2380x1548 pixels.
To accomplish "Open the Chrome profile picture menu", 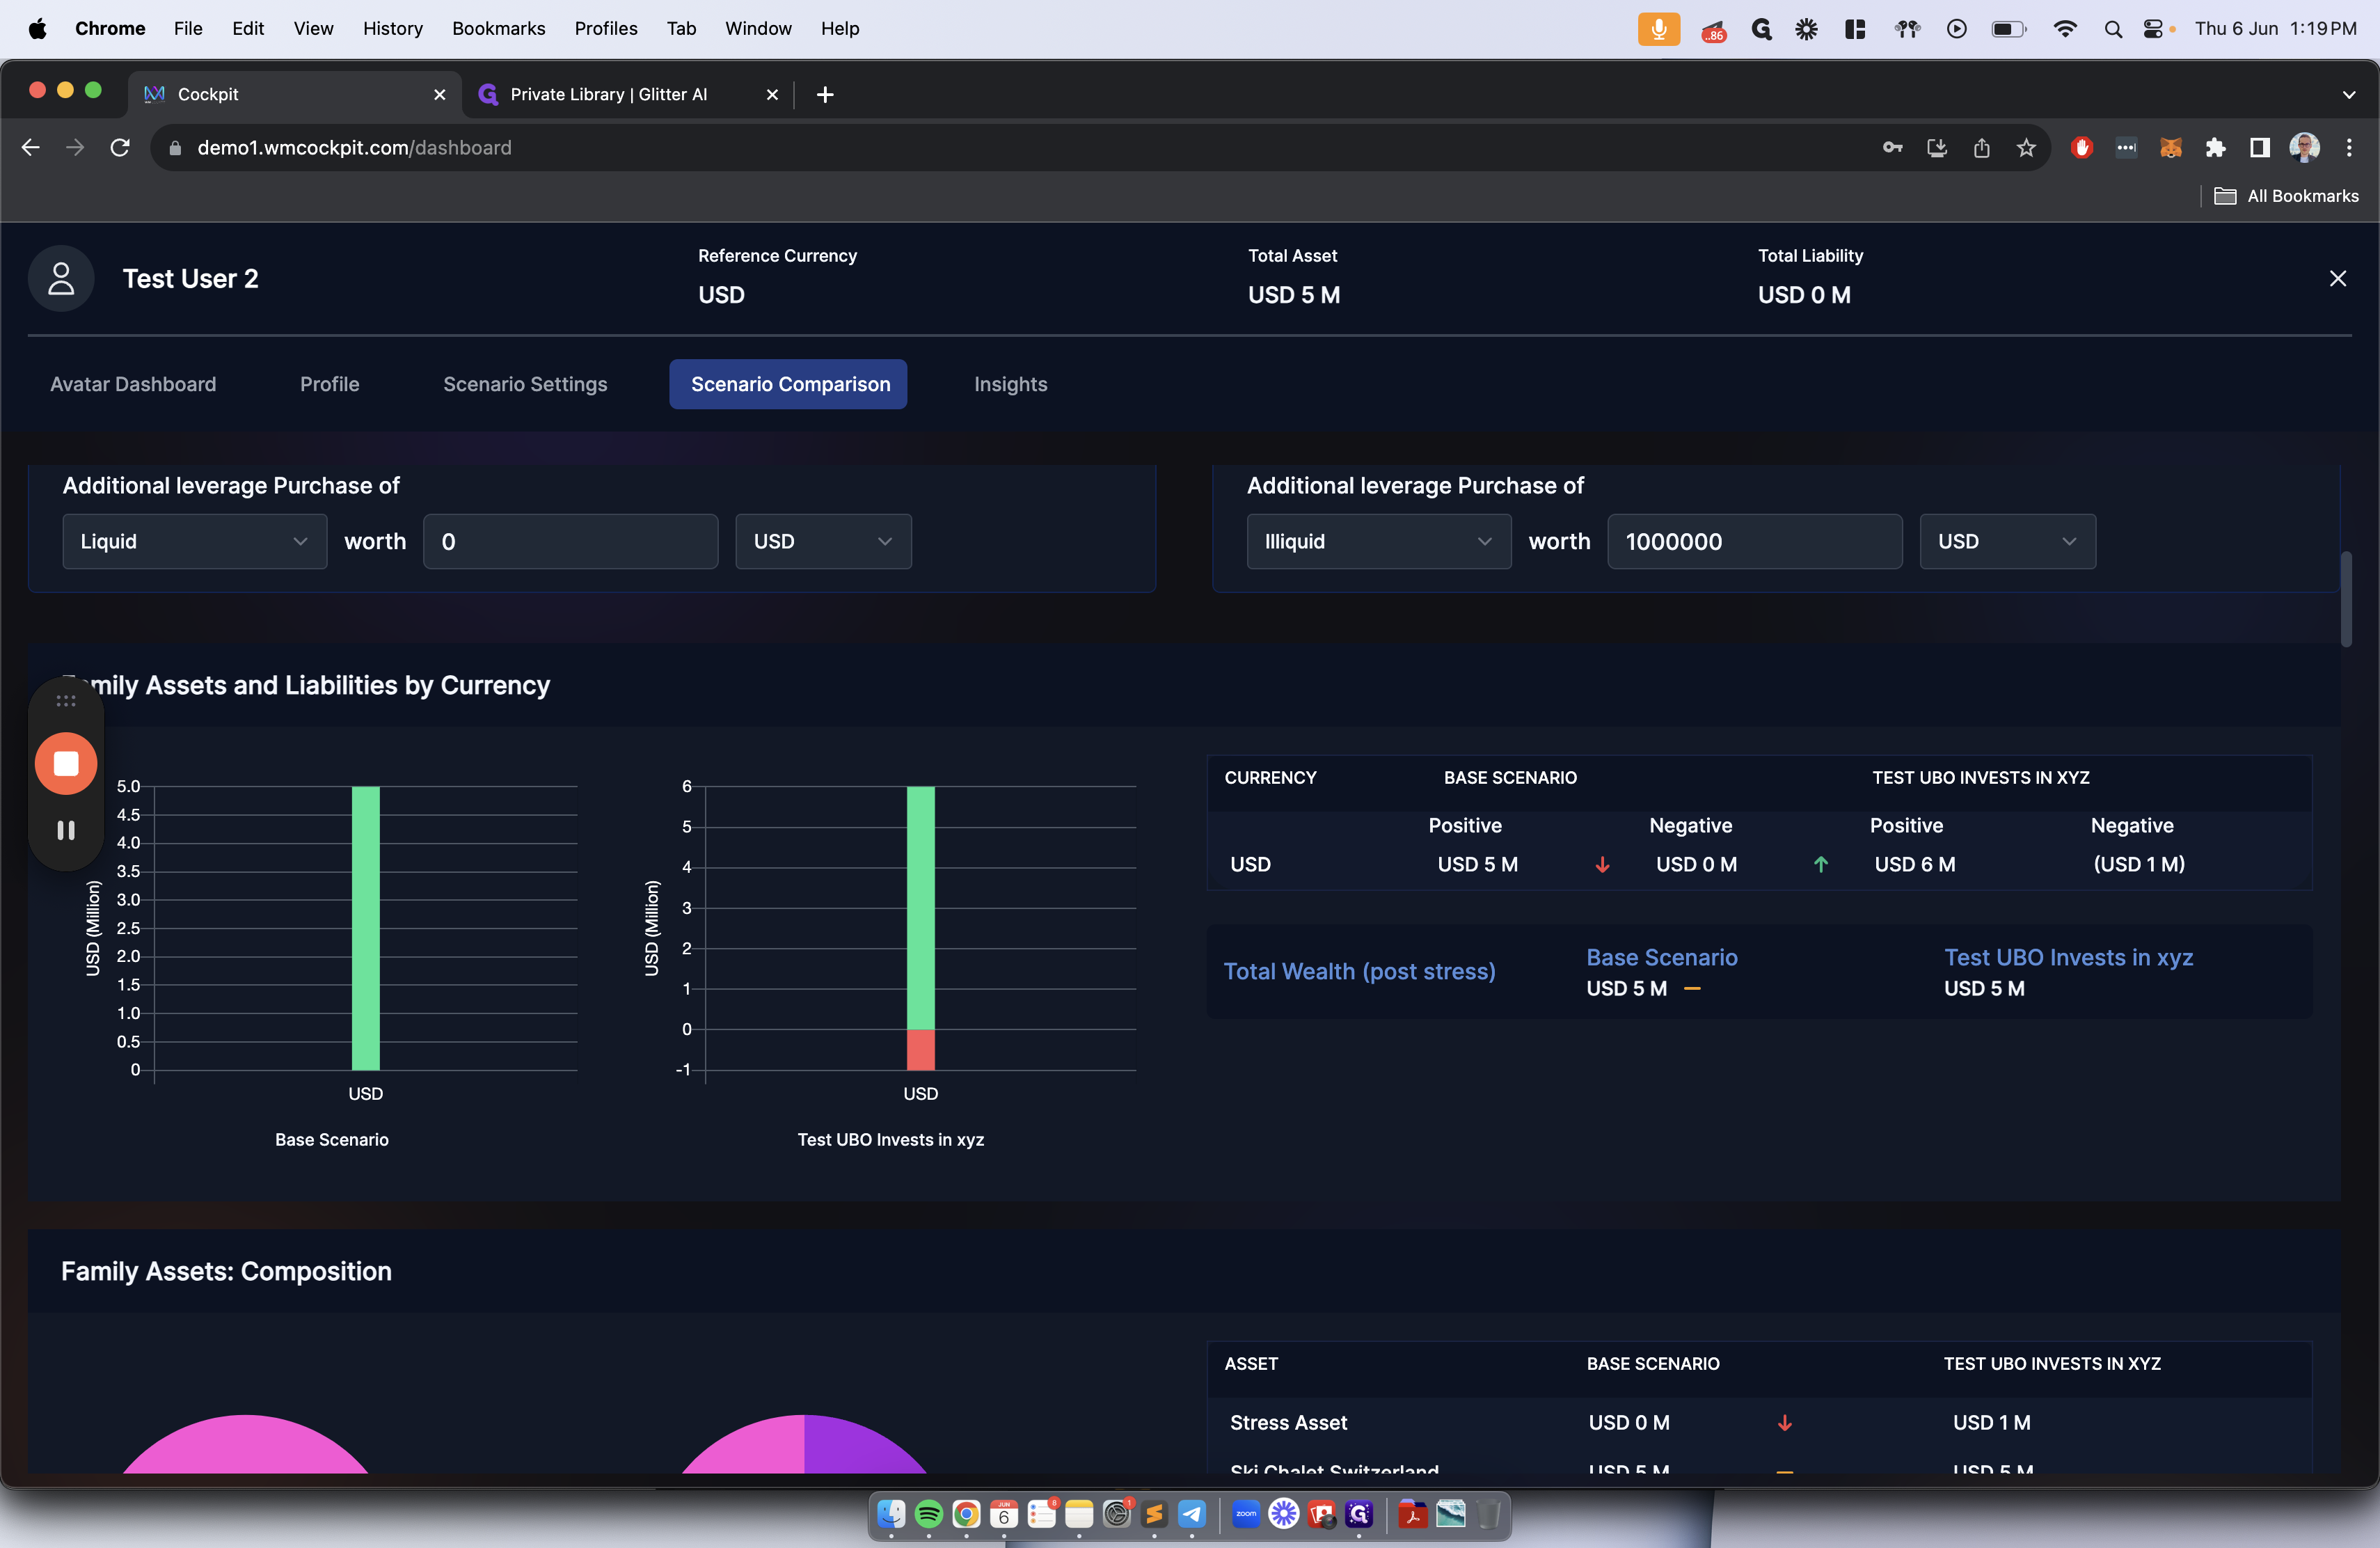I will (2304, 148).
